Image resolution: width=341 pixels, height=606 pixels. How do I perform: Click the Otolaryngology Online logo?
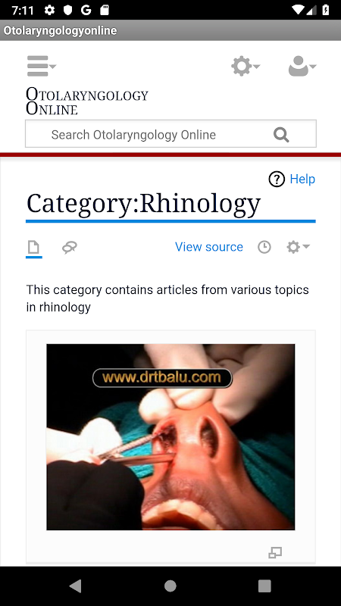pos(87,101)
